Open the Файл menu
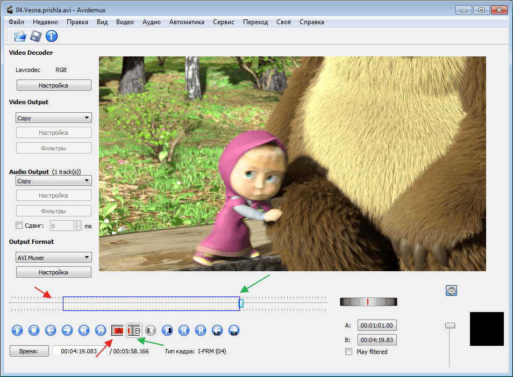This screenshot has height=377, width=513. pos(16,22)
